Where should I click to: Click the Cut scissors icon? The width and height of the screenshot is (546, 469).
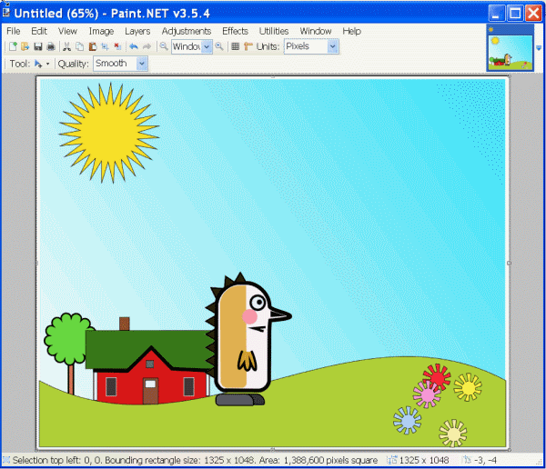[x=66, y=46]
